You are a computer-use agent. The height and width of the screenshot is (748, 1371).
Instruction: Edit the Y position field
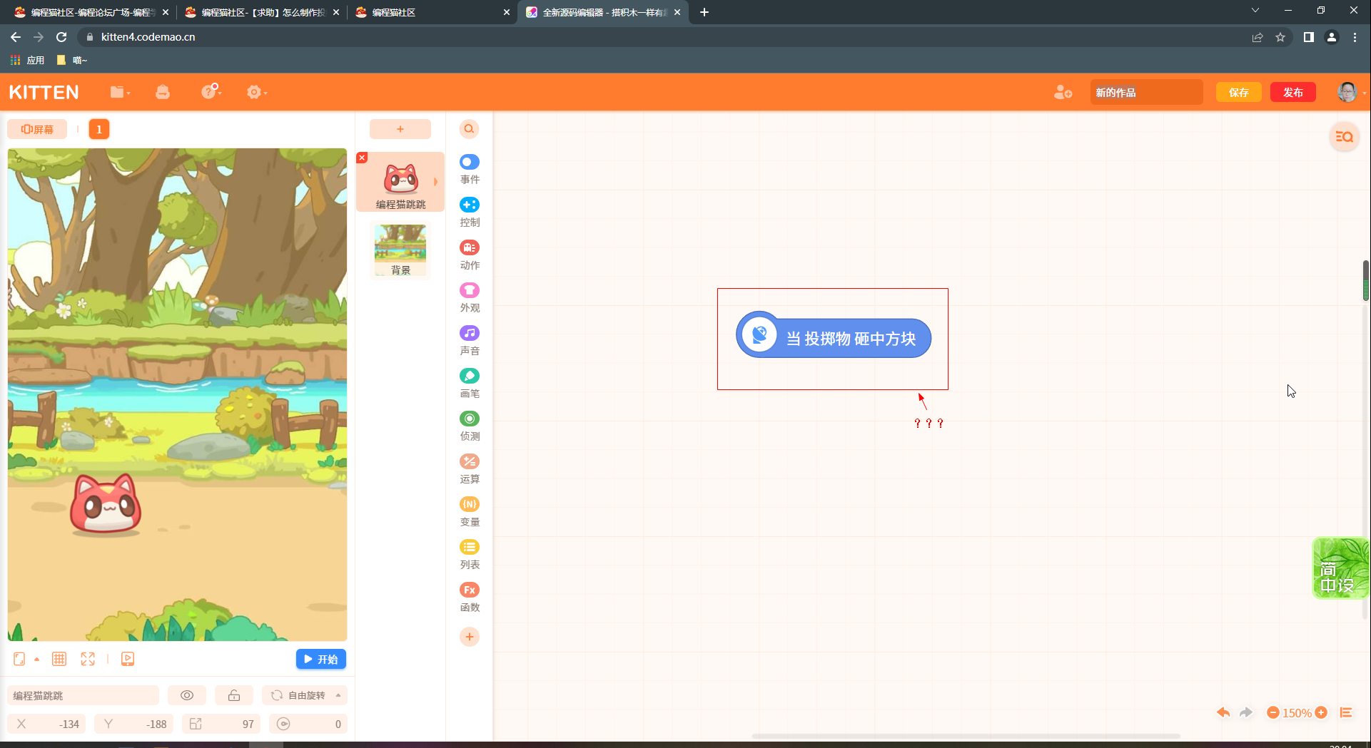[x=133, y=724]
